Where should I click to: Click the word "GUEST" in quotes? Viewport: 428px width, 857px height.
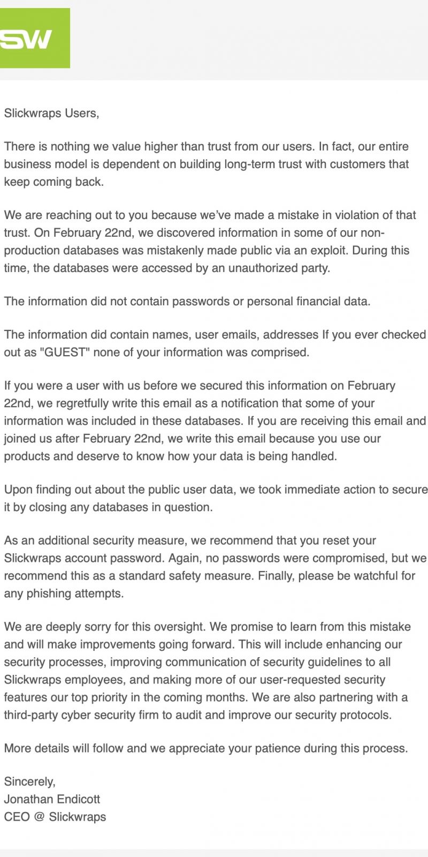tap(63, 352)
